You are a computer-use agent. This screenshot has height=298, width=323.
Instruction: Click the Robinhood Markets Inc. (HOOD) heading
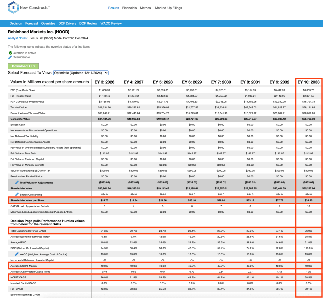click(x=38, y=32)
